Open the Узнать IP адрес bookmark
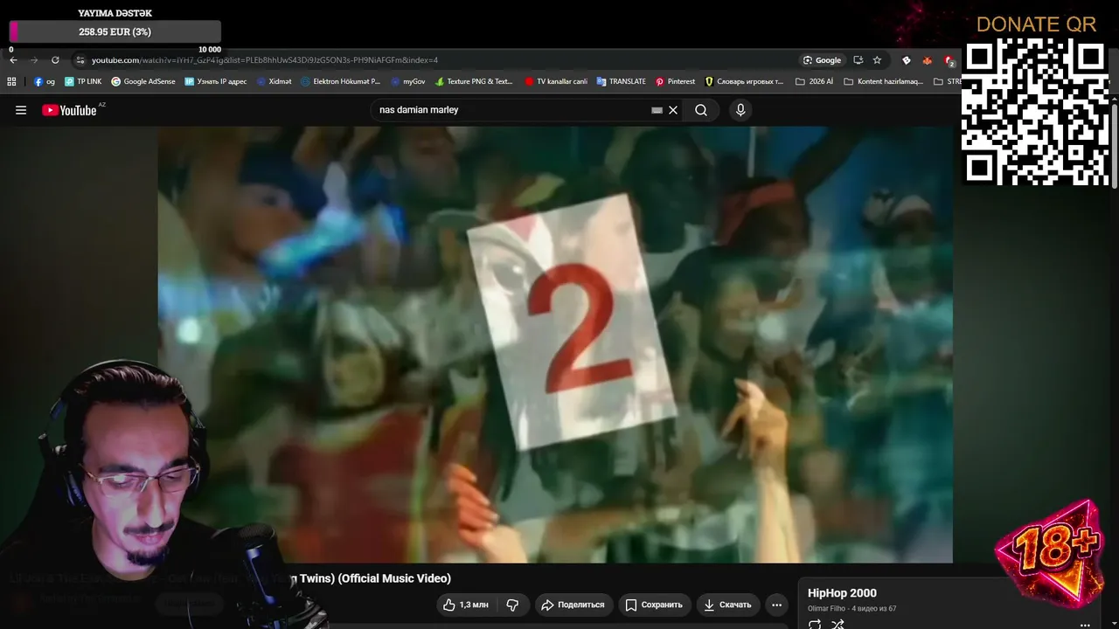The width and height of the screenshot is (1119, 629). tap(216, 81)
